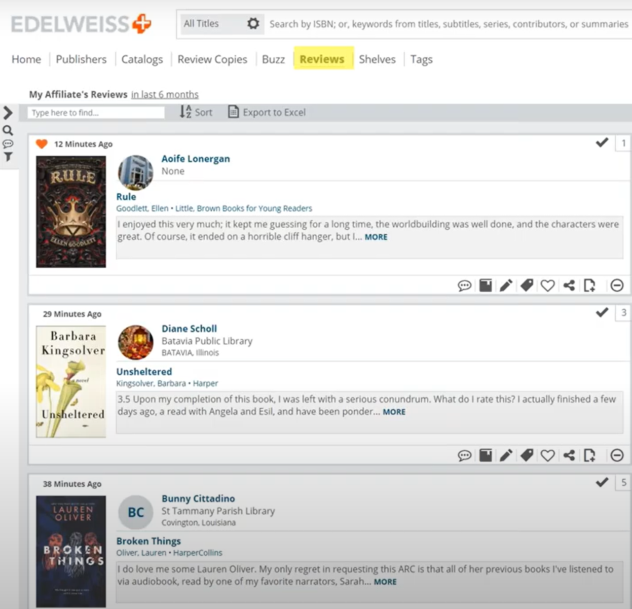Open the Unsheltered book cover thumbnail

(x=71, y=381)
